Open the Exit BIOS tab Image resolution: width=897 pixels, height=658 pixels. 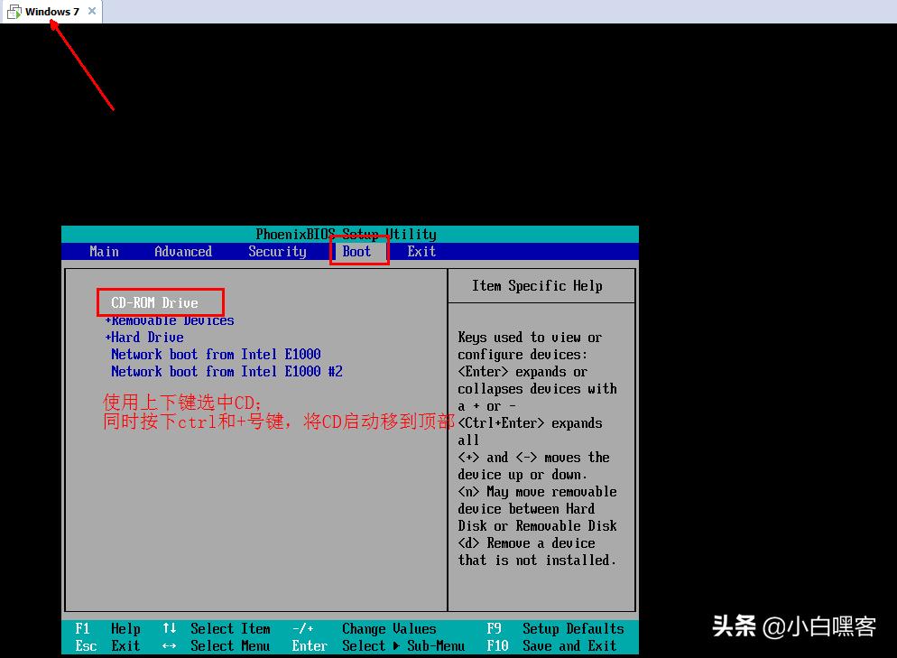coord(421,251)
